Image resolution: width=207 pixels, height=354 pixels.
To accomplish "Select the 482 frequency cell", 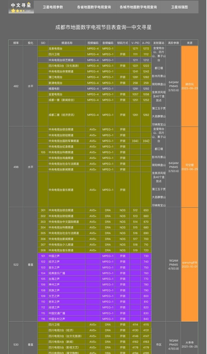I will click(x=16, y=86).
